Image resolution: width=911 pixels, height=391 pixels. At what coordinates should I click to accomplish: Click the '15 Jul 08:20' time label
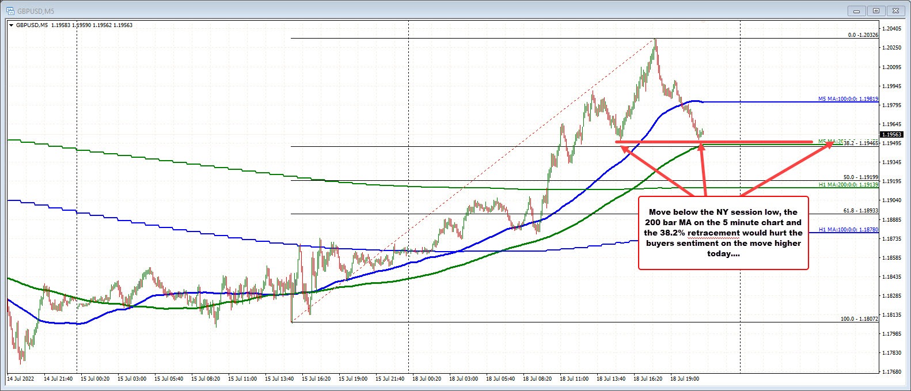point(206,379)
